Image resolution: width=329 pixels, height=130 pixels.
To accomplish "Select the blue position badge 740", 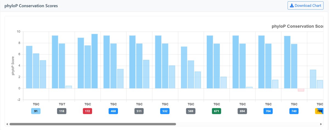I will pyautogui.click(x=294, y=111).
